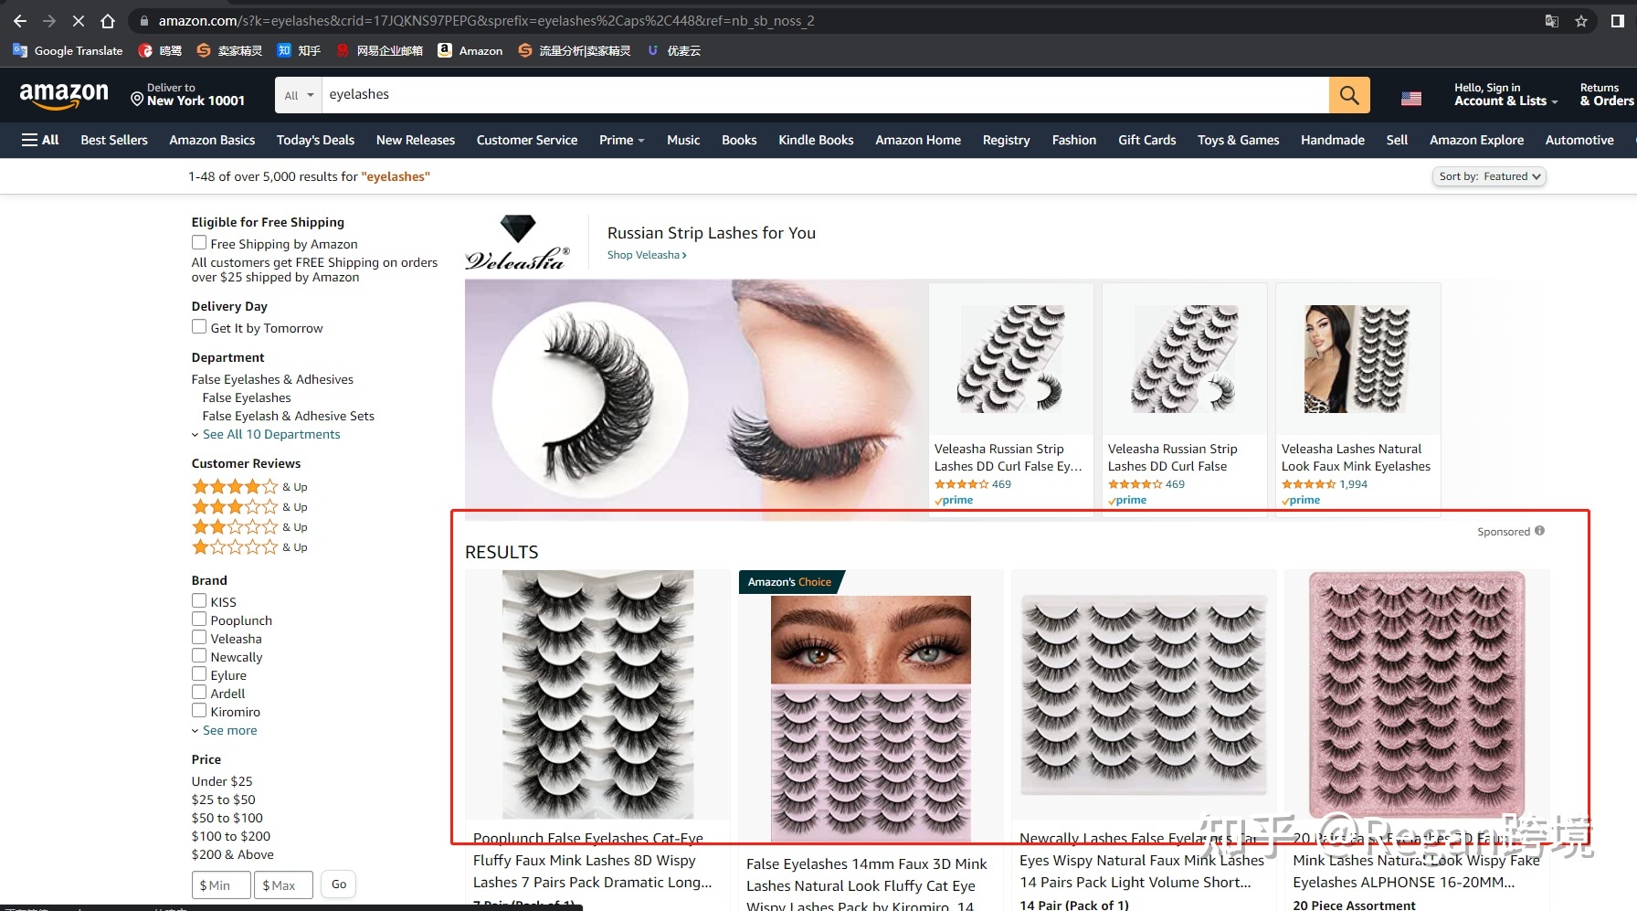Click the Go price filter button
This screenshot has width=1637, height=911.
pos(339,885)
